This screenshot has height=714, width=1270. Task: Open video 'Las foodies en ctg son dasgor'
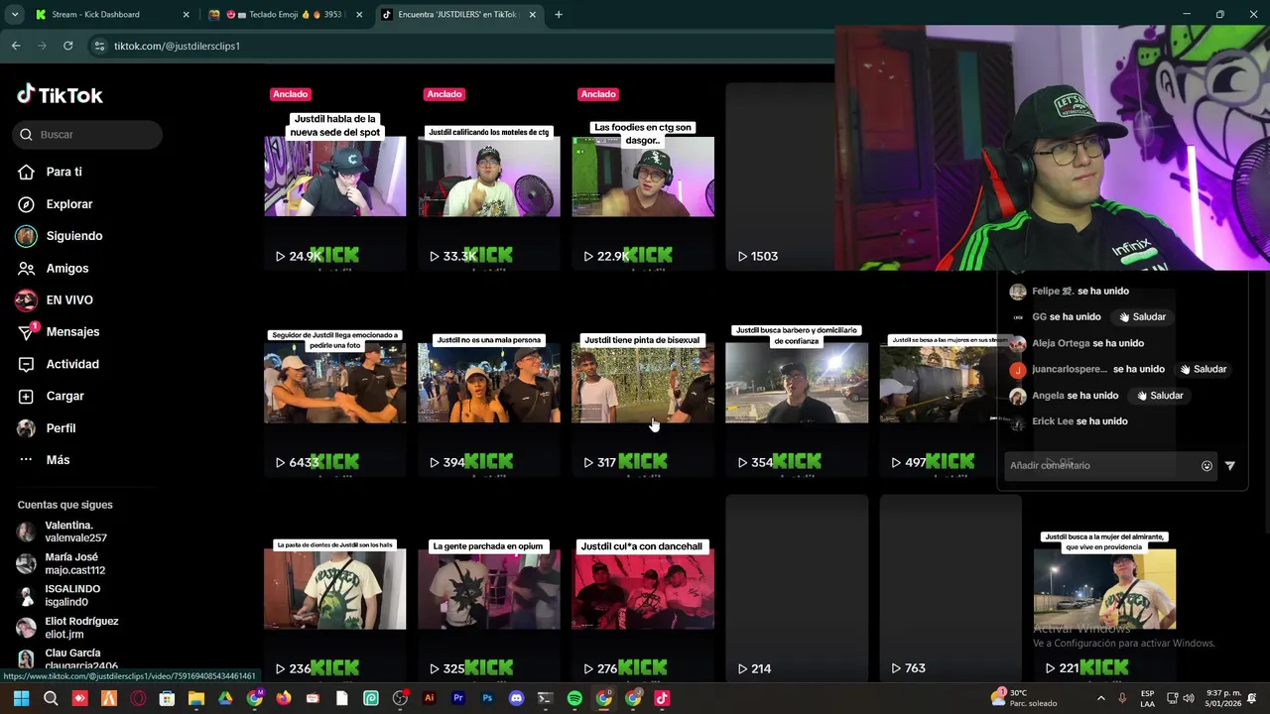pyautogui.click(x=643, y=177)
